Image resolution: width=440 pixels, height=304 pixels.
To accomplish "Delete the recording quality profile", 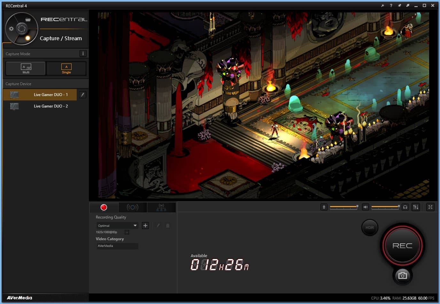I will point(168,226).
